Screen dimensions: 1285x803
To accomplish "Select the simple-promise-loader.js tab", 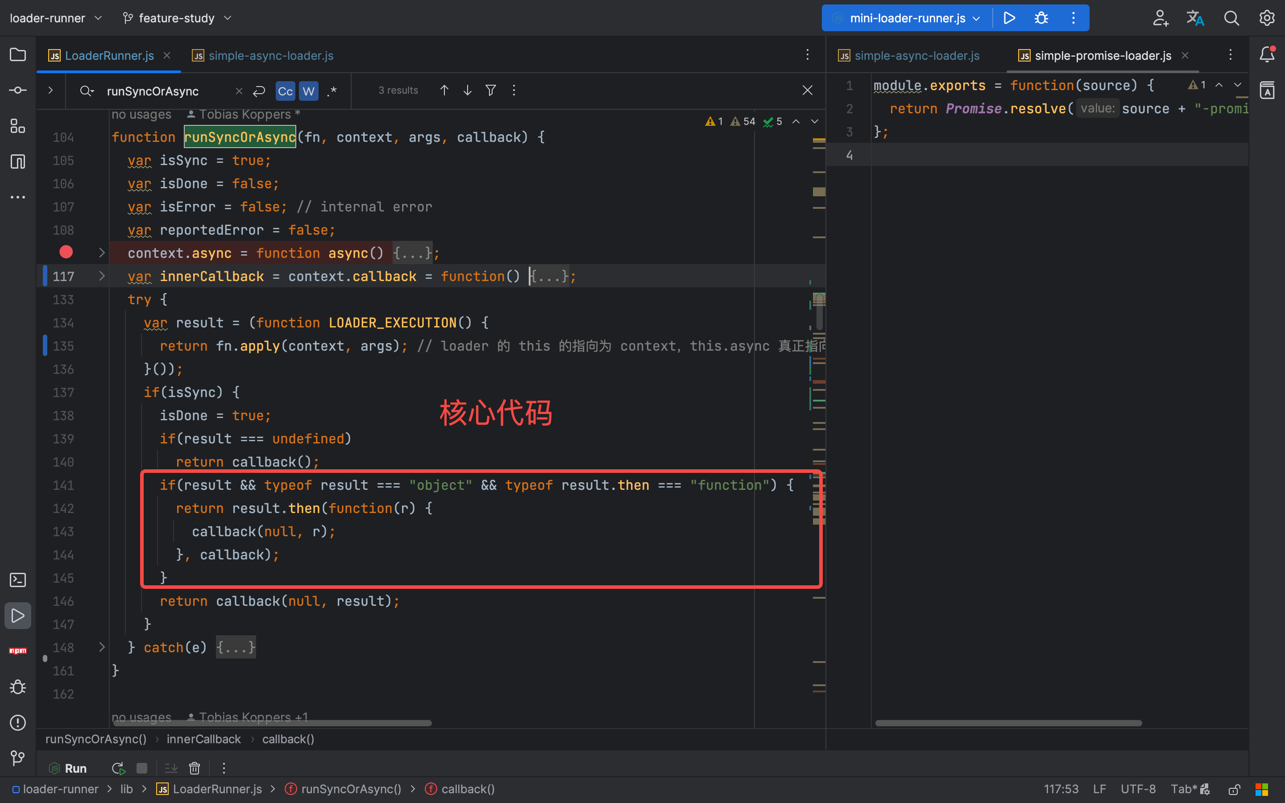I will (x=1103, y=55).
